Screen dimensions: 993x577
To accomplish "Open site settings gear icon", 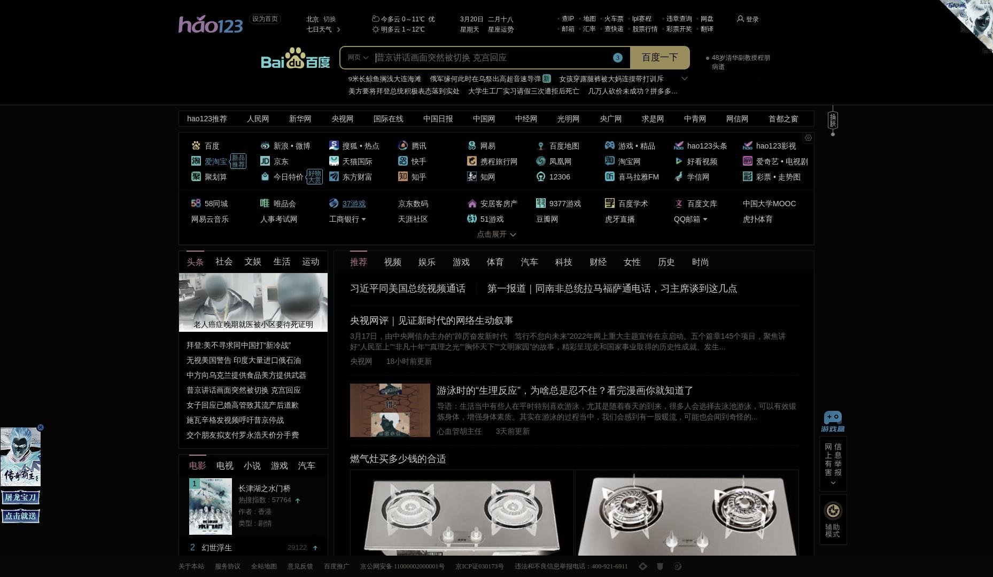I will [x=809, y=138].
